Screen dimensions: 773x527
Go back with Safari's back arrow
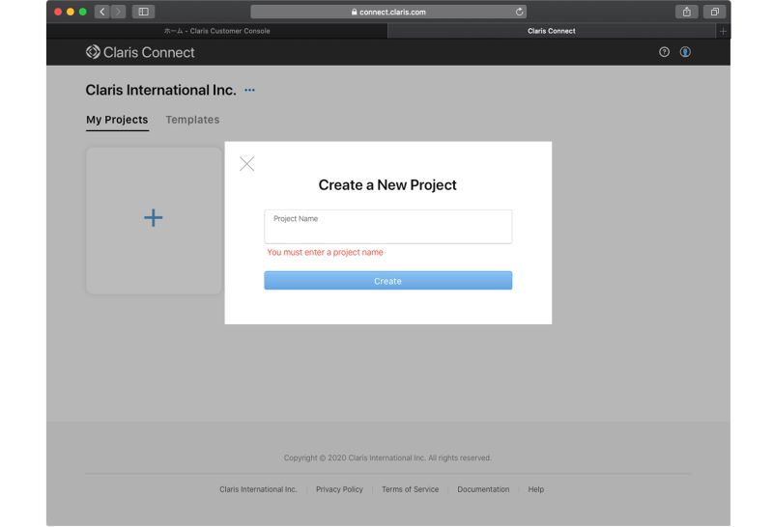(x=102, y=12)
